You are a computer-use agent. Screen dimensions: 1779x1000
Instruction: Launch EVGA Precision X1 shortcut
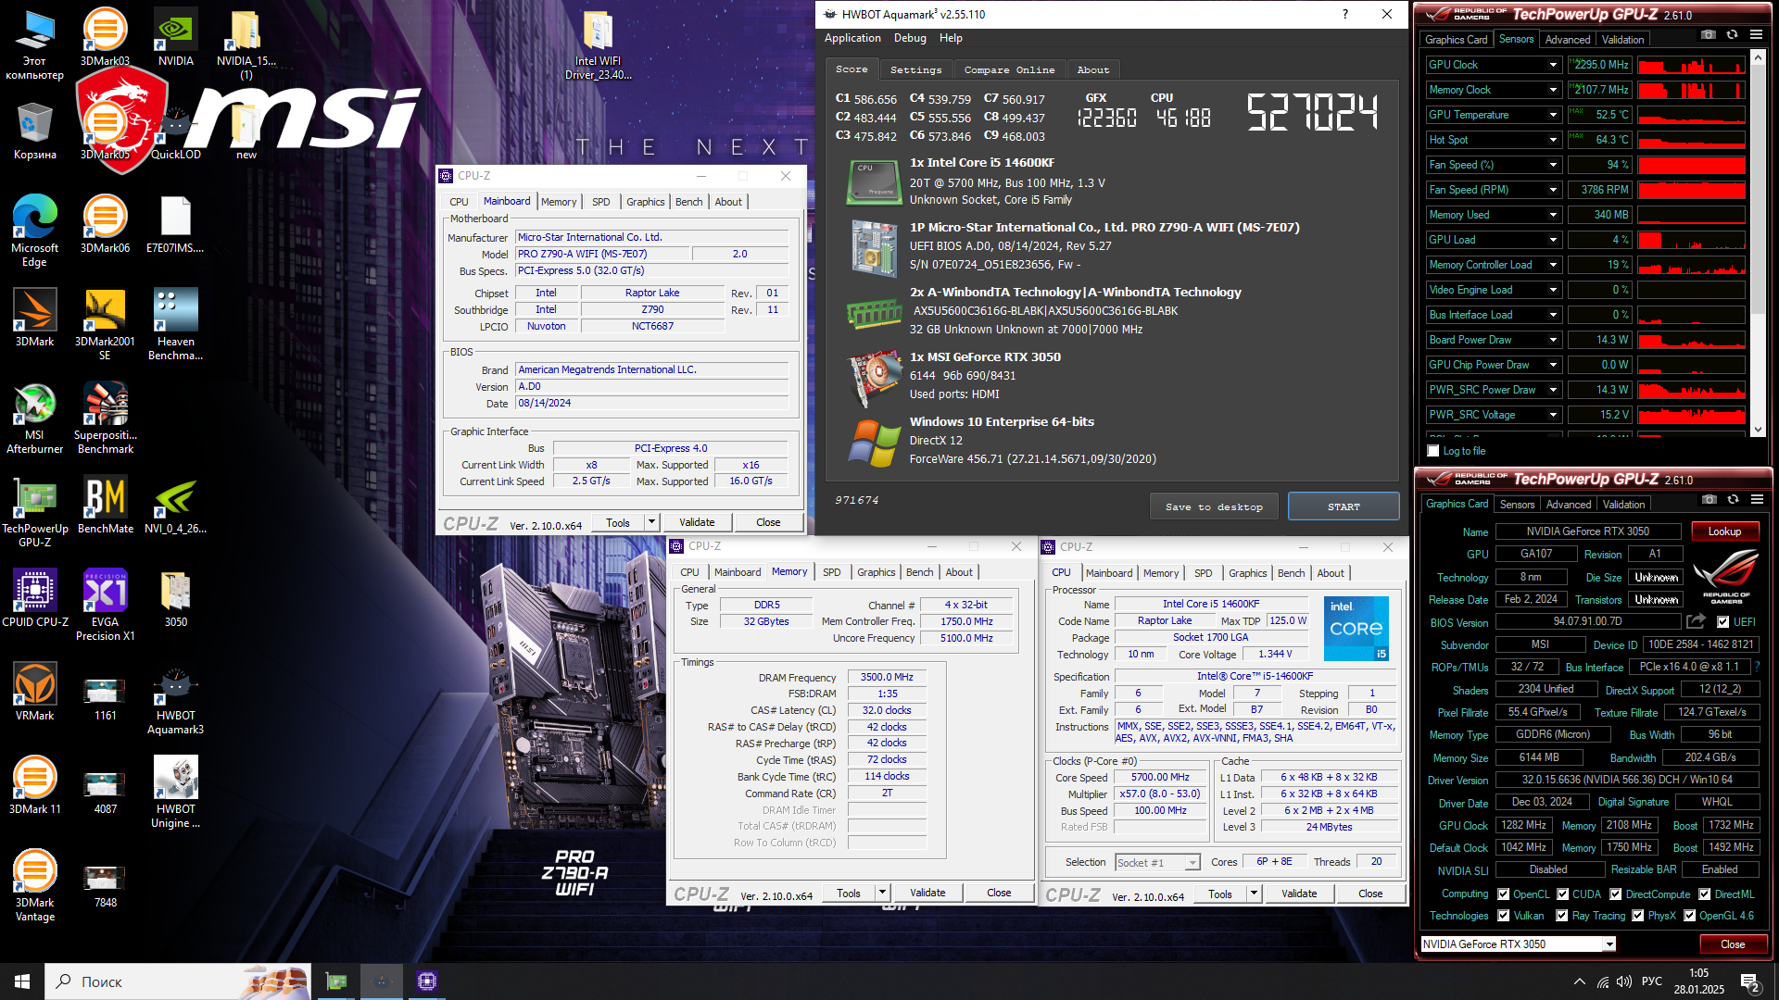pos(105,605)
